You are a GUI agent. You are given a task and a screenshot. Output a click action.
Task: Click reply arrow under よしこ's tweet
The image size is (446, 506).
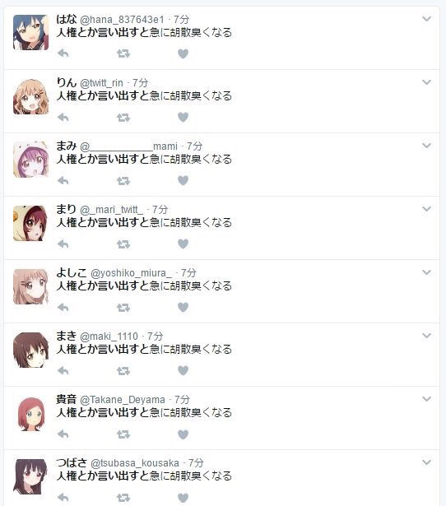pos(63,307)
